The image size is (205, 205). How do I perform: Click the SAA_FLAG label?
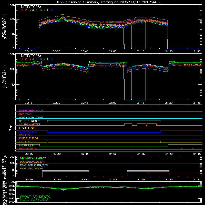point(25,135)
